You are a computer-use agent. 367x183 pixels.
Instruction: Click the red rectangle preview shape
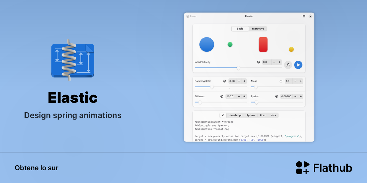pos(263,45)
